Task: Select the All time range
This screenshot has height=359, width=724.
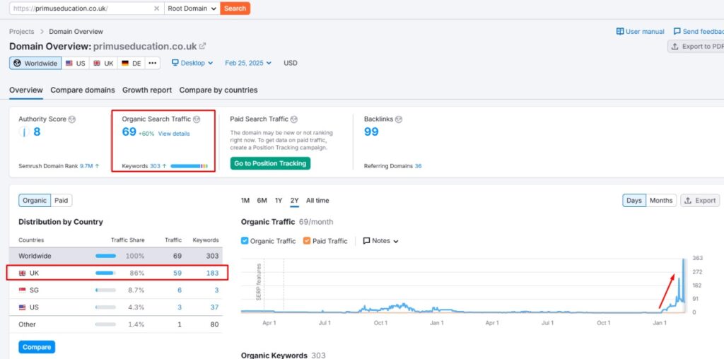Action: pyautogui.click(x=317, y=200)
